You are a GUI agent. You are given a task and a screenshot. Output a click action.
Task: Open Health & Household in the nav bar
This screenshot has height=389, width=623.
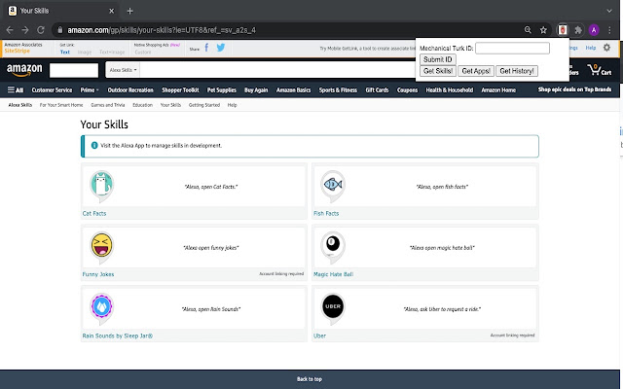(450, 90)
